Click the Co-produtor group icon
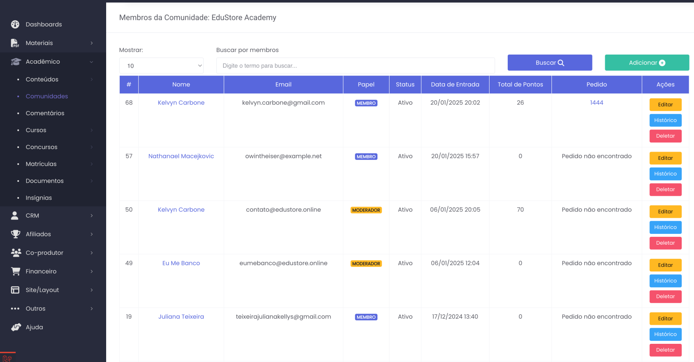Viewport: 694px width, 362px height. pos(16,252)
